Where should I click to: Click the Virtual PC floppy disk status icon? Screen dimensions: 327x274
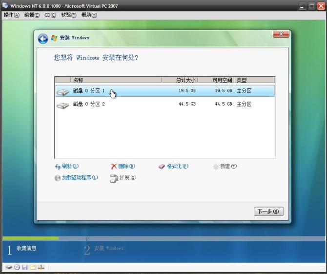pyautogui.click(x=25, y=267)
